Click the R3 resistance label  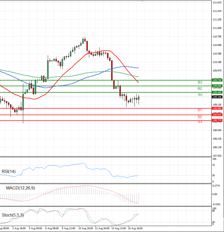[x=200, y=83]
